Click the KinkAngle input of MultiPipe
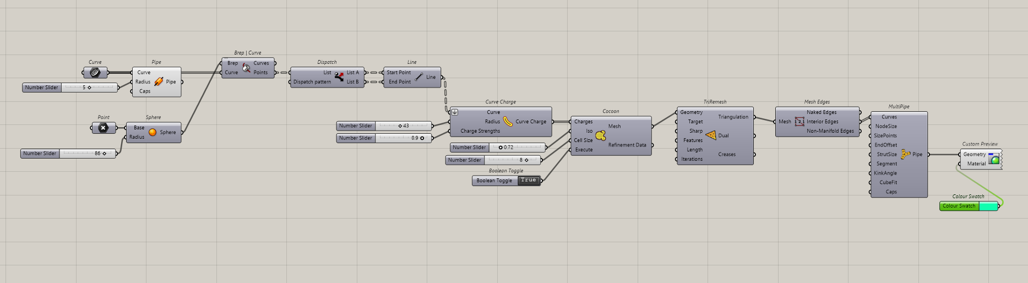This screenshot has width=1028, height=283. [885, 173]
